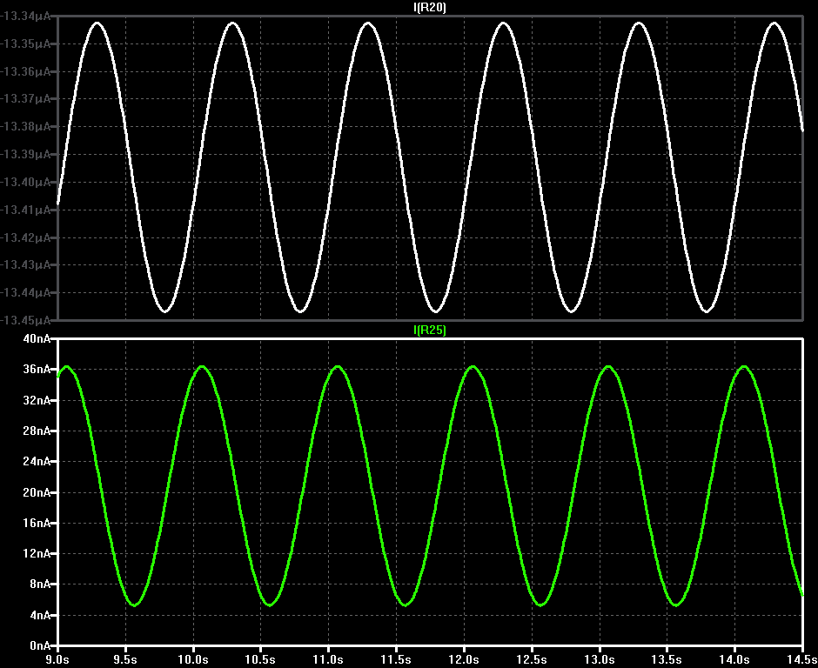
Task: Select the I(R20) trace label
Action: pyautogui.click(x=429, y=7)
